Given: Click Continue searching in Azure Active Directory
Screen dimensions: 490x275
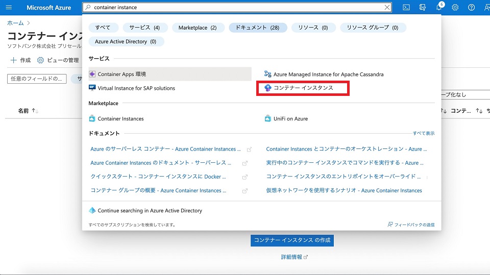Looking at the screenshot, I should click(150, 210).
